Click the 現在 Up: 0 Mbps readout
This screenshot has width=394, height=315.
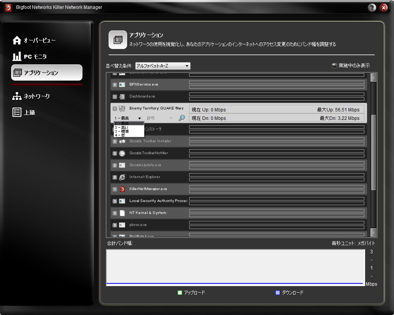[x=209, y=110]
